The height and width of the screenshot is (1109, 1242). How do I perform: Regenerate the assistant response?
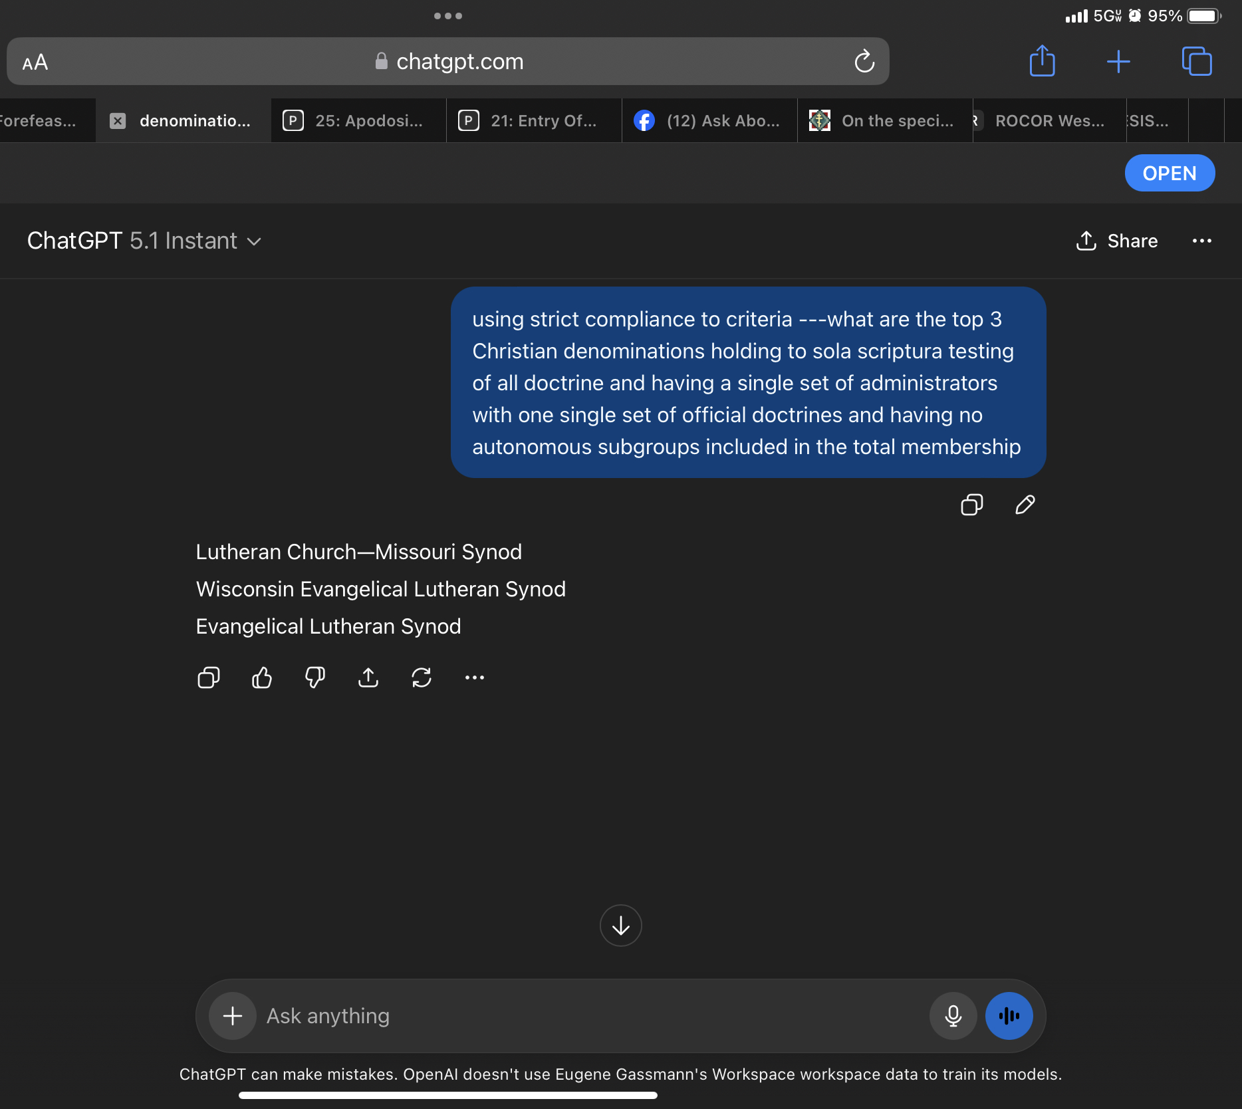(x=422, y=678)
